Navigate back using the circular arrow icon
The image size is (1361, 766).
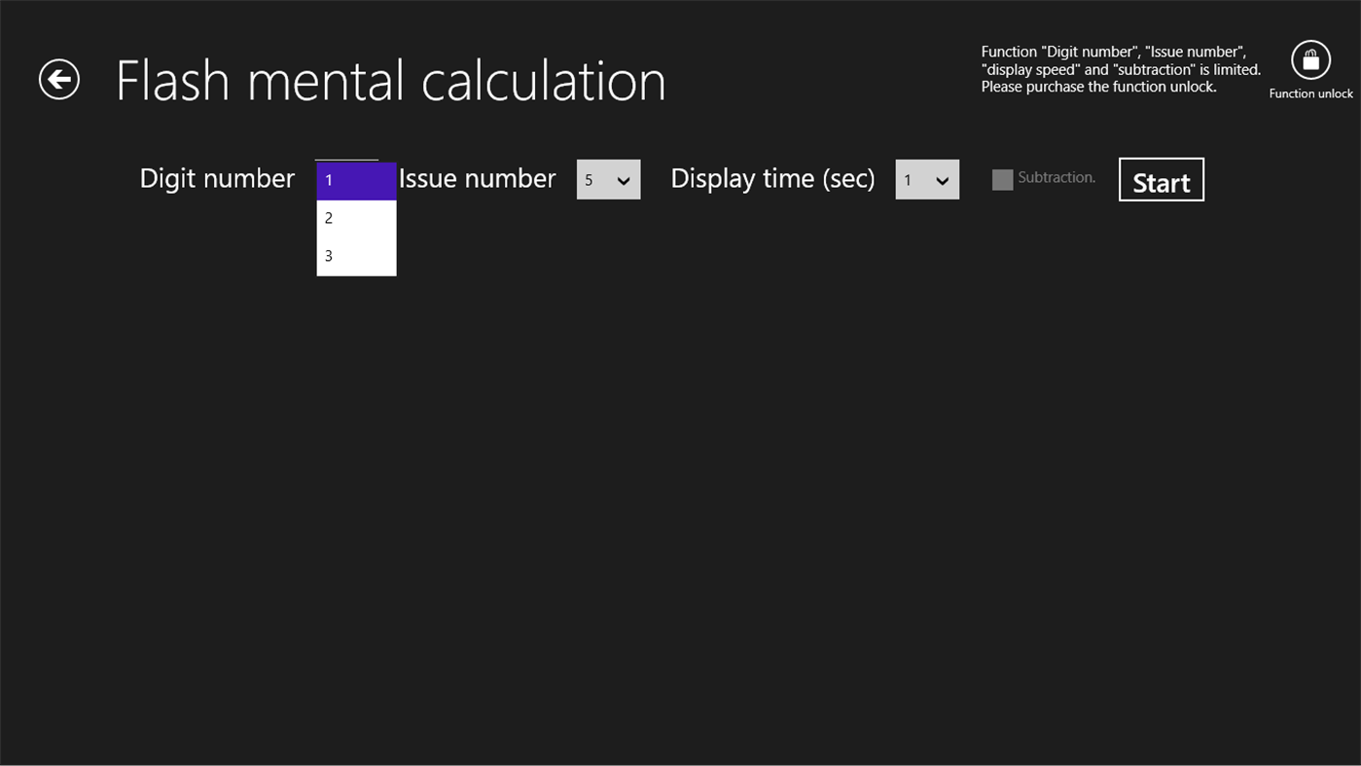(x=58, y=78)
